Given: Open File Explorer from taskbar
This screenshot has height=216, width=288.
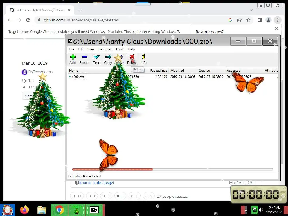Looking at the screenshot, I should click(x=42, y=210).
